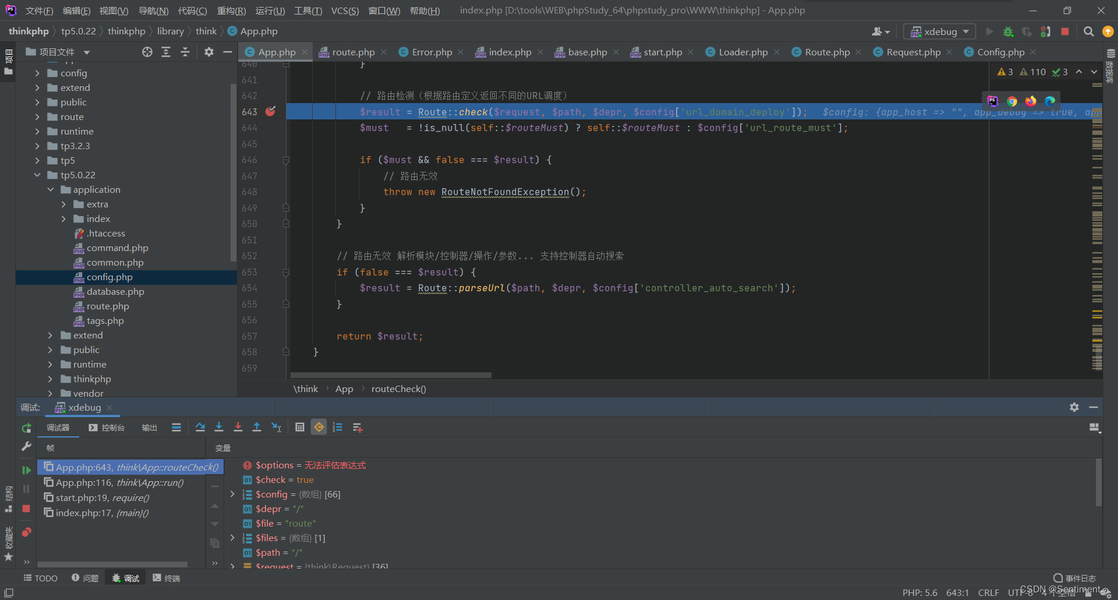Click debug panel settings gear icon
This screenshot has height=600, width=1118.
1074,407
